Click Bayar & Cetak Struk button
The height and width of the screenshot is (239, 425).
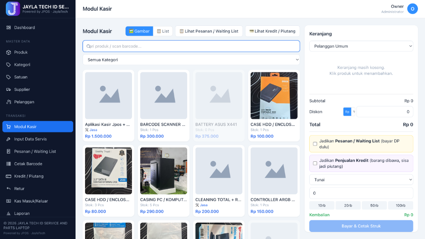361,226
